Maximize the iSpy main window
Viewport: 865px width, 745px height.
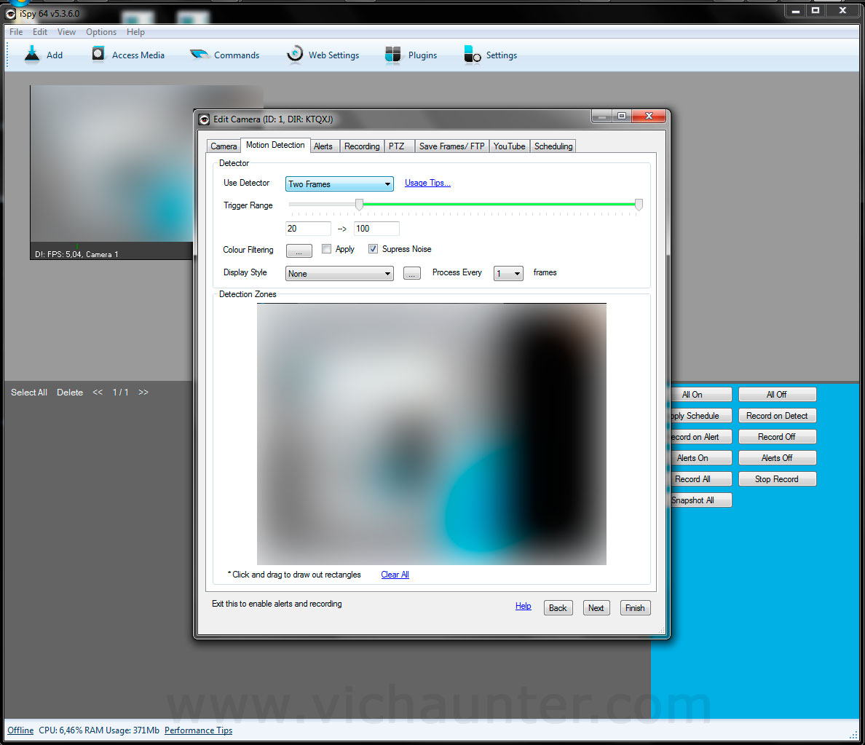pos(815,10)
